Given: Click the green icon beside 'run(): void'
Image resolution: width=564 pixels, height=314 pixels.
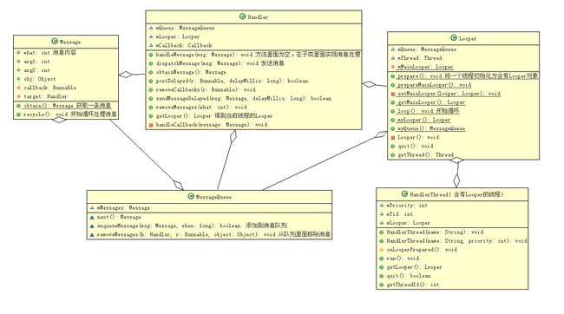Looking at the screenshot, I should pos(382,258).
